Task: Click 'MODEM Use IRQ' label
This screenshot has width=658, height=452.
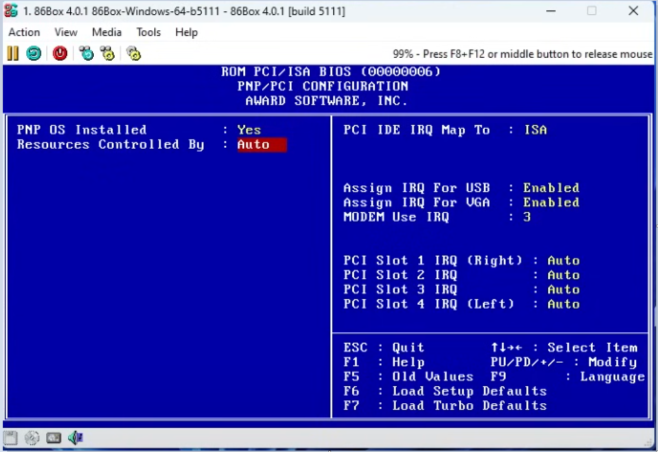Action: click(x=396, y=217)
